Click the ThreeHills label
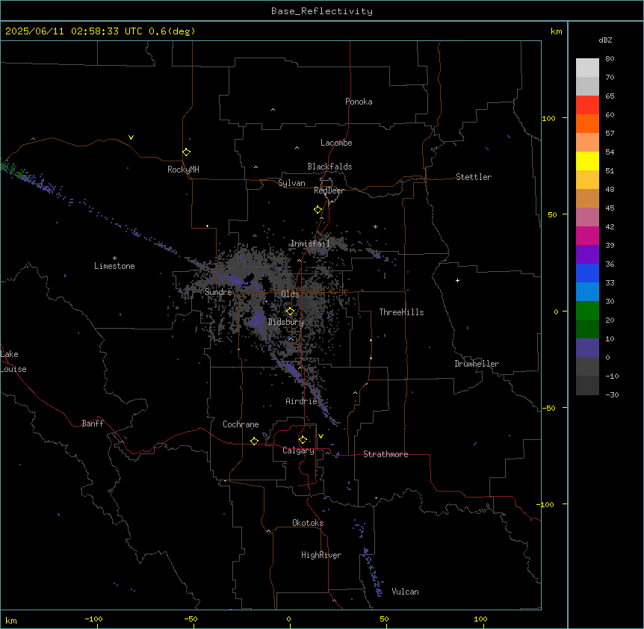Viewport: 644px width, 629px height. point(401,312)
